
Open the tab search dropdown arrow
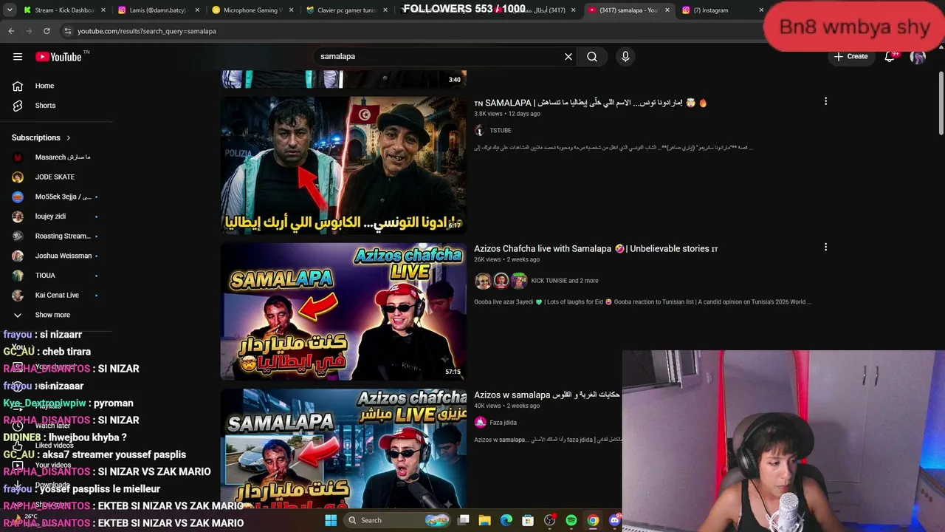pos(10,10)
